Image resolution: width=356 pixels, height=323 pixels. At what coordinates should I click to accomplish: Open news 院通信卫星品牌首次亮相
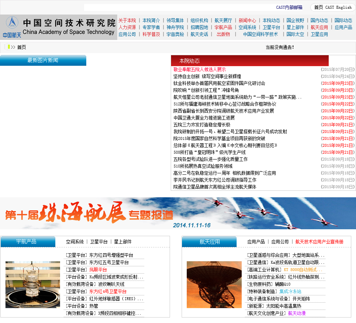215,187
